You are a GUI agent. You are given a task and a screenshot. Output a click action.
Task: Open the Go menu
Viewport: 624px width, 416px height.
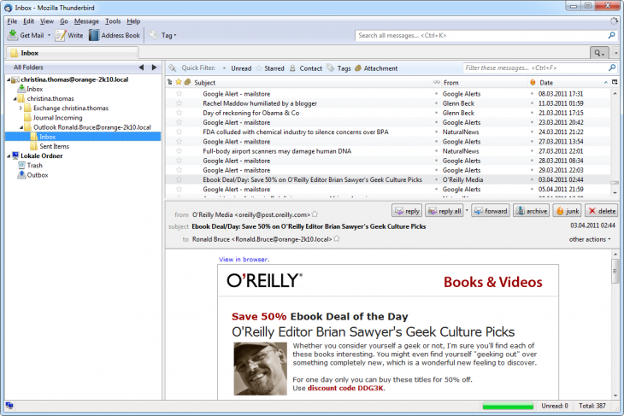coord(63,21)
